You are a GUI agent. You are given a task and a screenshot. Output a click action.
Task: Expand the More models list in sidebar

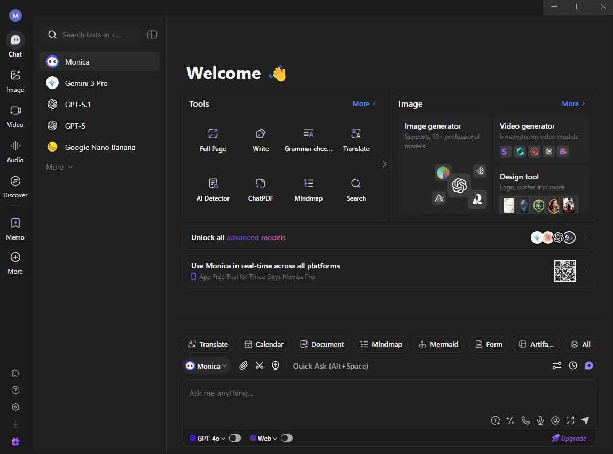59,166
